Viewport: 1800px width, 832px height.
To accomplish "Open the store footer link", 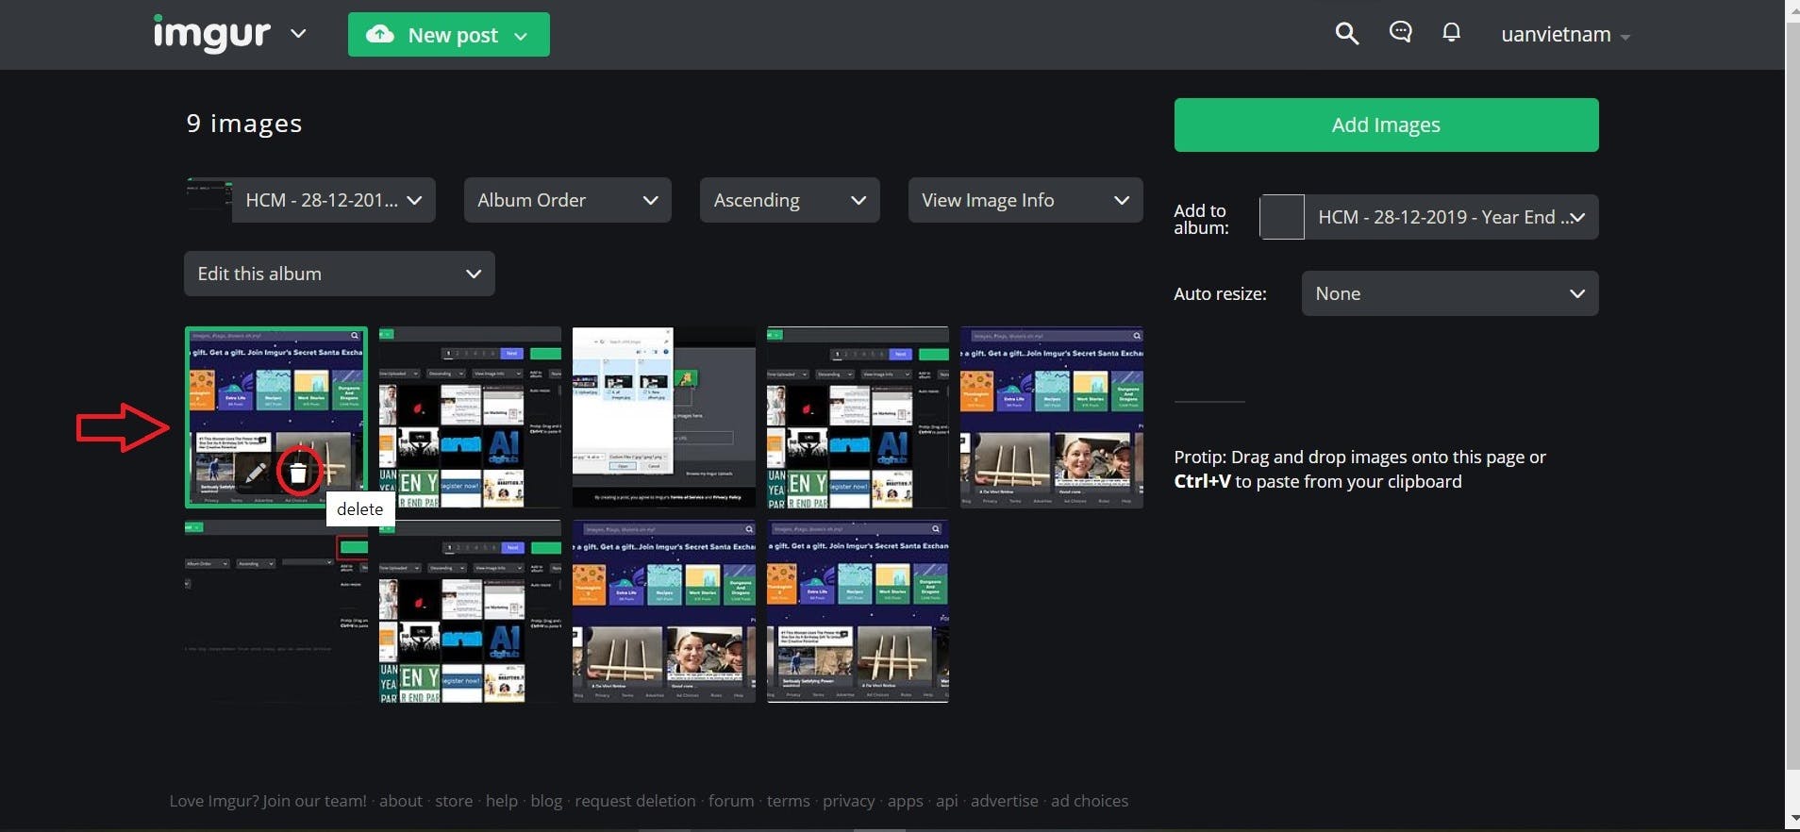I will [454, 801].
